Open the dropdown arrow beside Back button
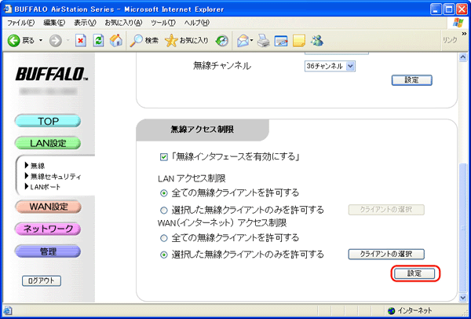 tap(40, 40)
